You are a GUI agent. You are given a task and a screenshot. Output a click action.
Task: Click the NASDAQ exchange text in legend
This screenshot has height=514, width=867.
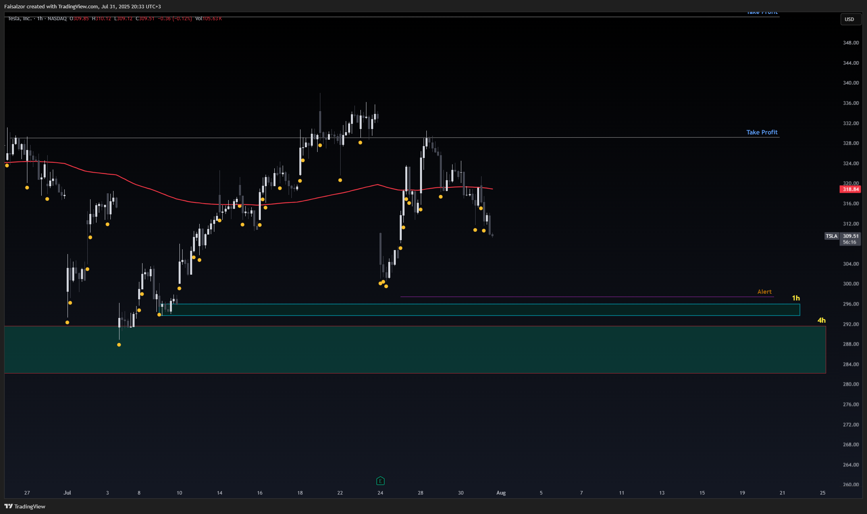coord(57,19)
